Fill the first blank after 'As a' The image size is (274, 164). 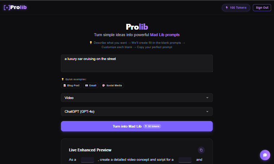pos(87,160)
